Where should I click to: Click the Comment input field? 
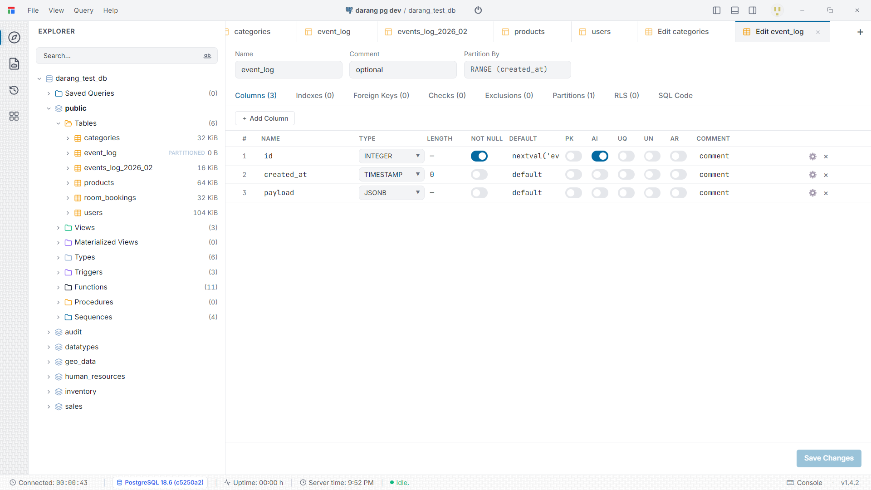point(403,70)
